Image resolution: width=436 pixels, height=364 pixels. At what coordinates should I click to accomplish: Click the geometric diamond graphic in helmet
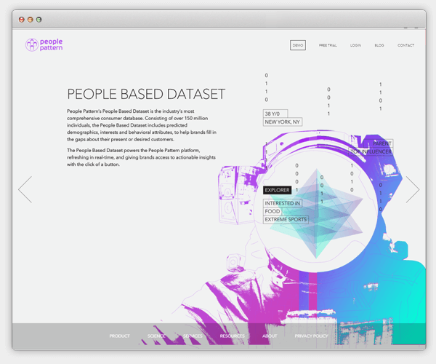[x=316, y=213]
